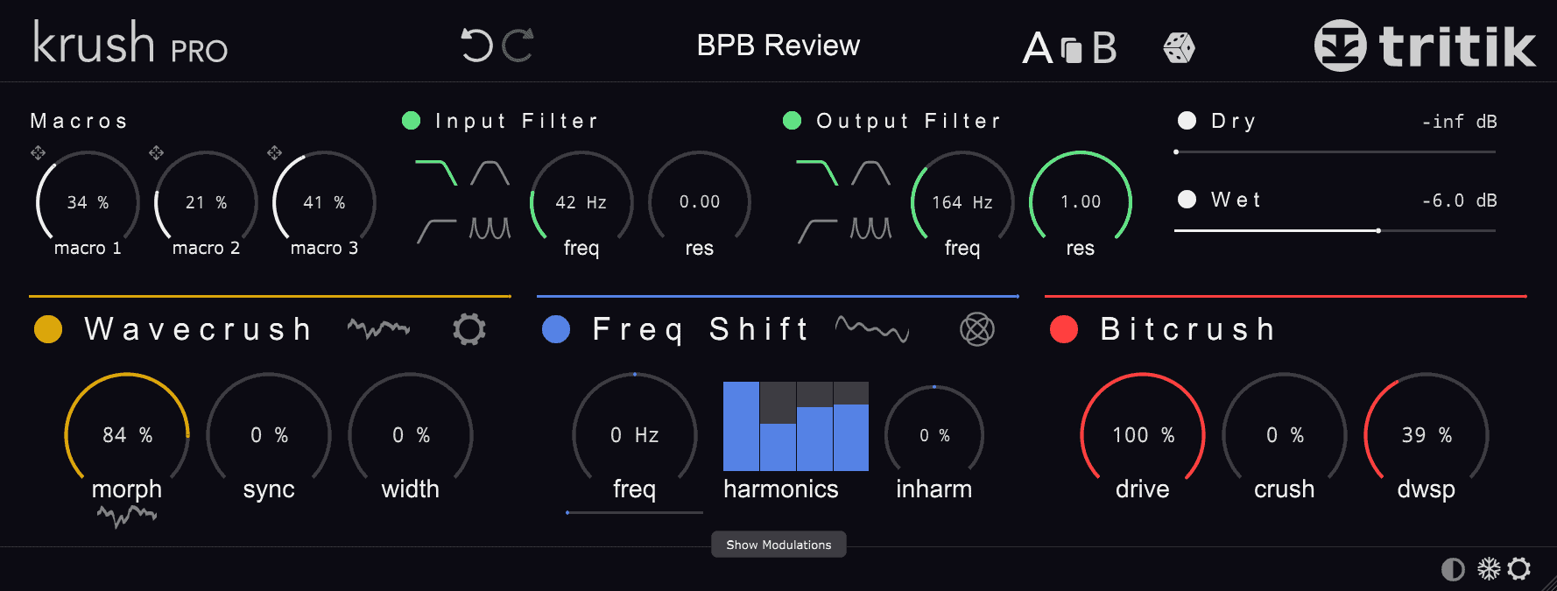Click Output Filter freq knob 164 Hz
The width and height of the screenshot is (1557, 591).
pyautogui.click(x=962, y=201)
